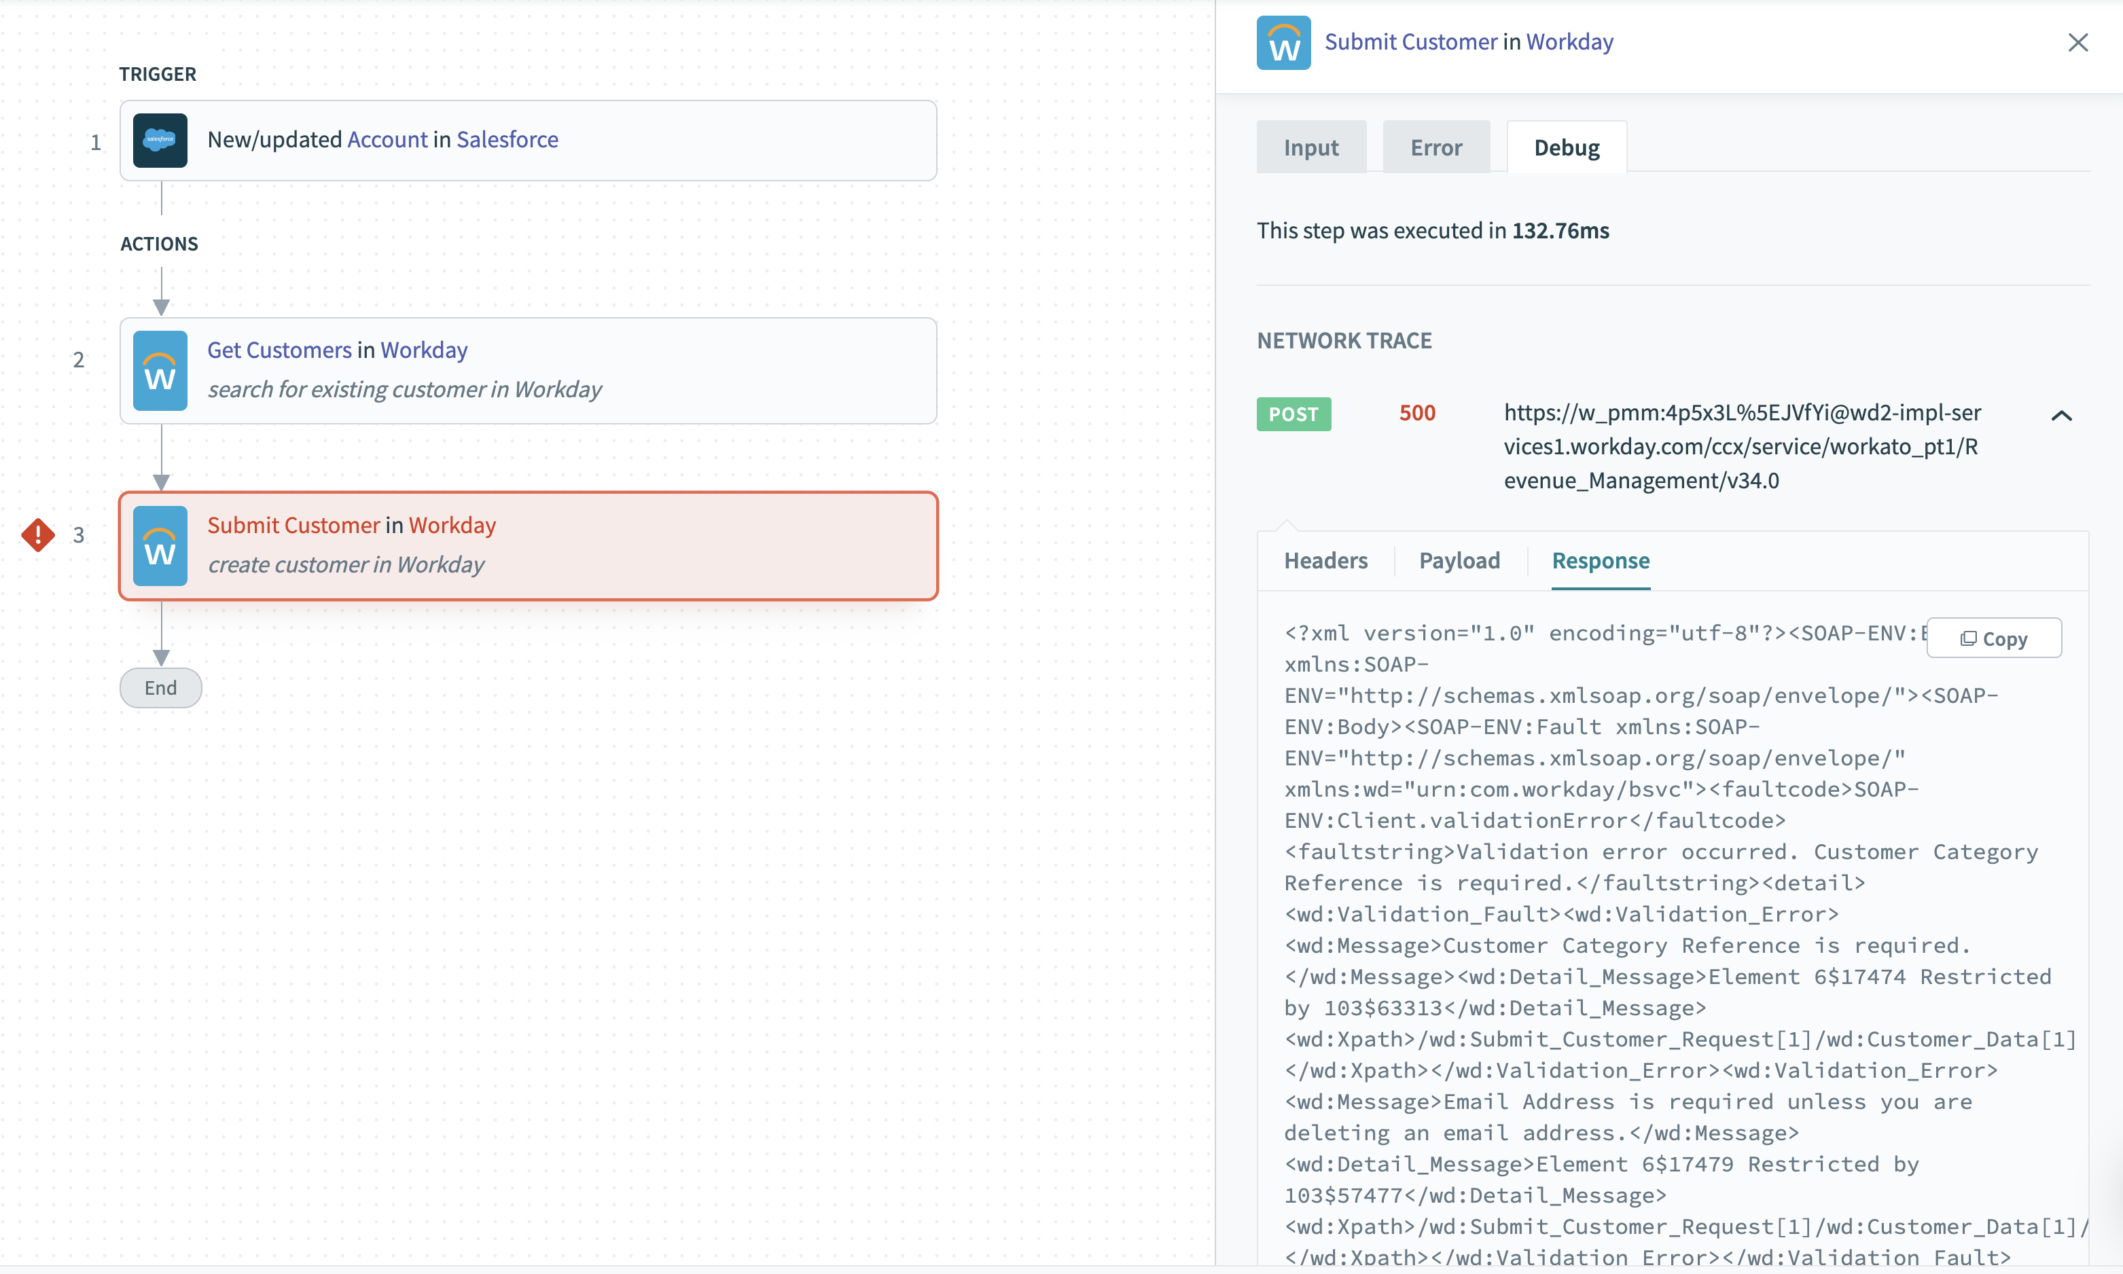This screenshot has height=1274, width=2123.
Task: Select the Debug tab
Action: 1567,147
